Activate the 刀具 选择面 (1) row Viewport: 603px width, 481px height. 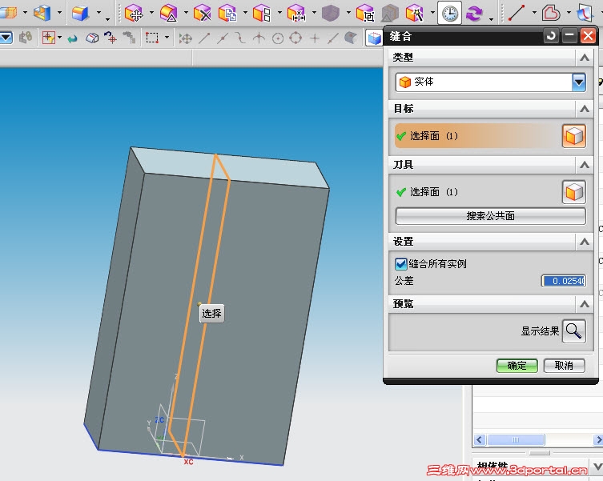click(476, 192)
